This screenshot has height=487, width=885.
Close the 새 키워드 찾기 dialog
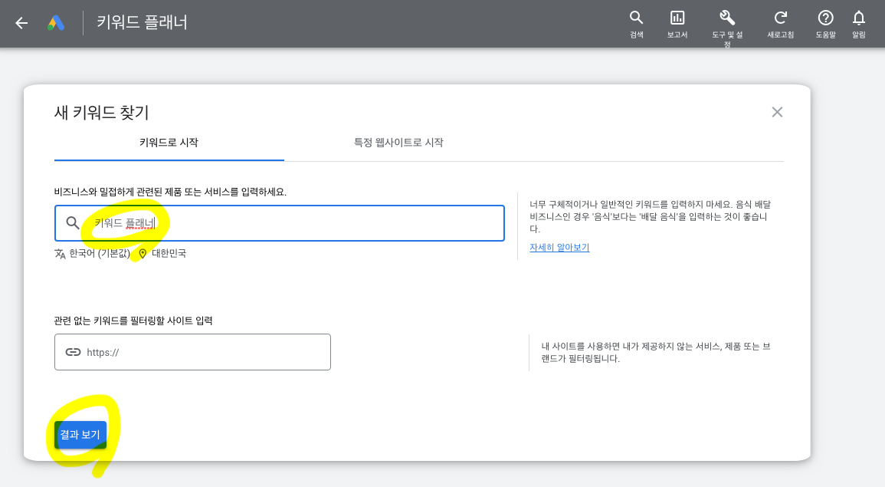click(x=777, y=112)
